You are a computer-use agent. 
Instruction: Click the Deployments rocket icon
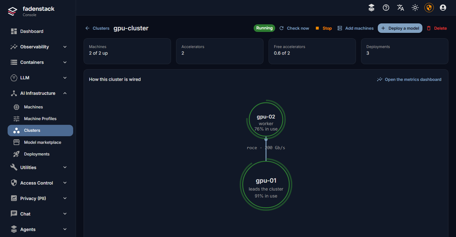tap(16, 154)
